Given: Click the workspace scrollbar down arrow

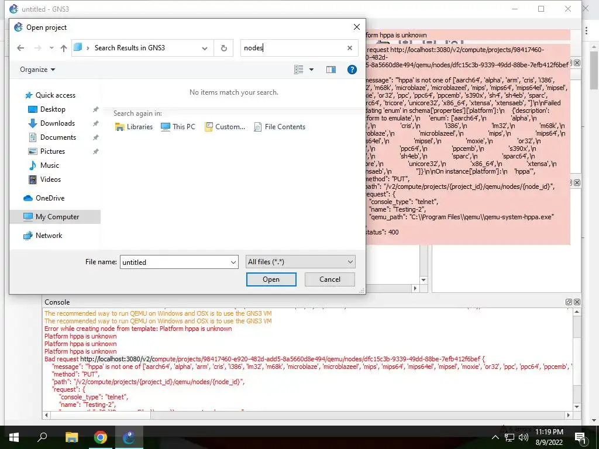Looking at the screenshot, I should [424, 280].
